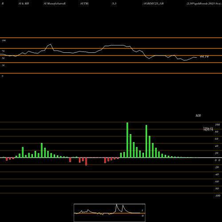This screenshot has width=222, height=222.
Task: Click the 'SGBDEC25_GB' symbol text in header
Action: pyautogui.click(x=154, y=4)
